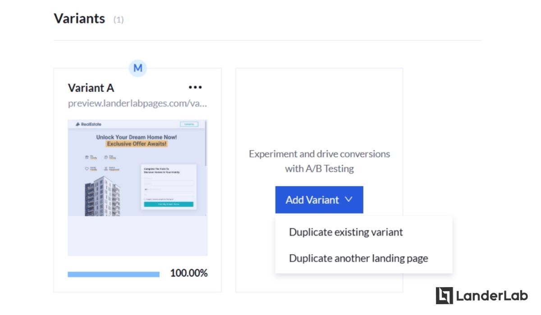Screen dimensions: 541x315
Task: Click the preview thumbnail's vertical scrollbar
Action: (206, 143)
